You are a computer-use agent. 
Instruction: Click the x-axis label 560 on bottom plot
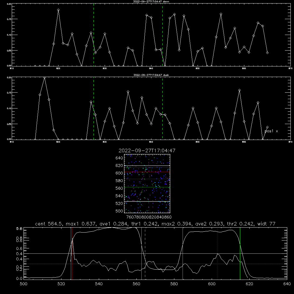click(136, 284)
